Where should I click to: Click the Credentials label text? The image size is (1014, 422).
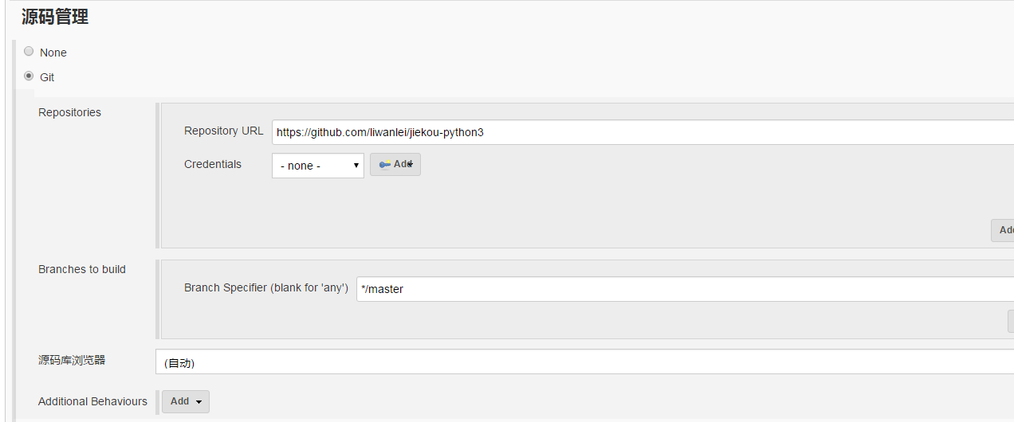tap(213, 164)
